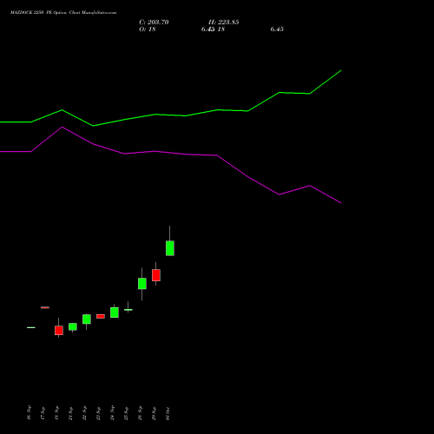Click the 29 Sep date label
This screenshot has width=434, height=434.
[x=154, y=412]
